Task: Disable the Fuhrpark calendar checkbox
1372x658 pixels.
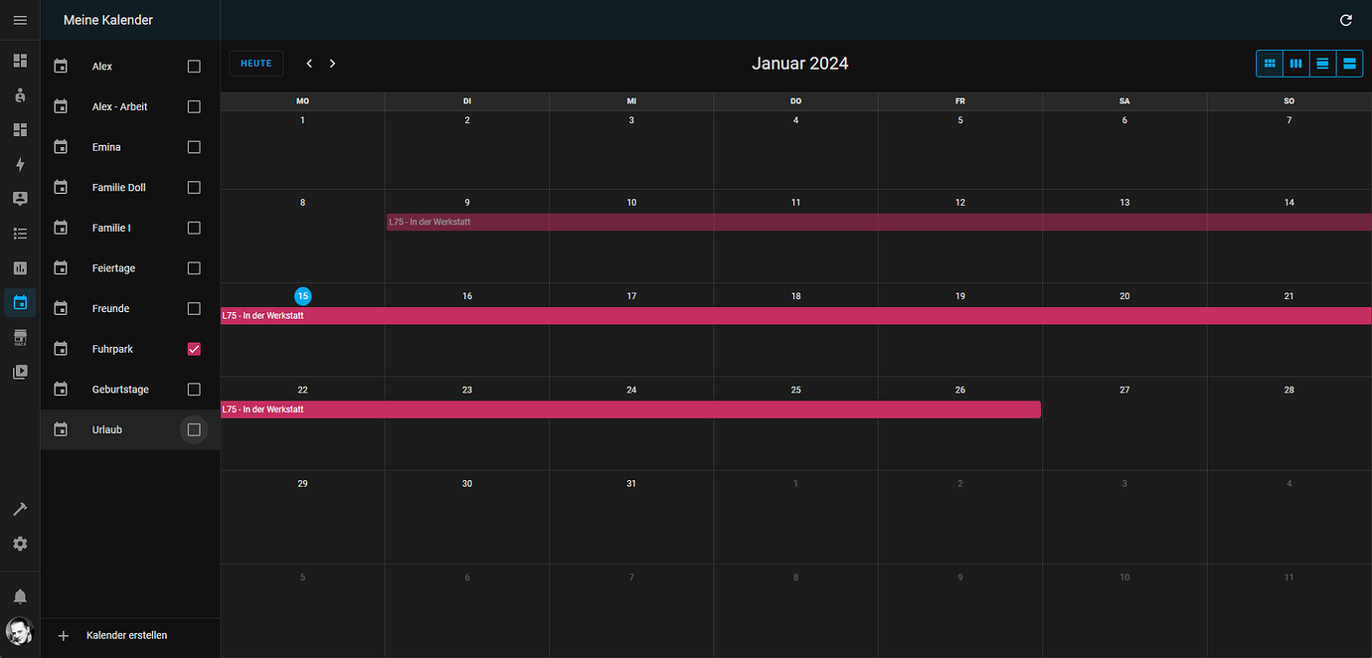Action: click(194, 349)
